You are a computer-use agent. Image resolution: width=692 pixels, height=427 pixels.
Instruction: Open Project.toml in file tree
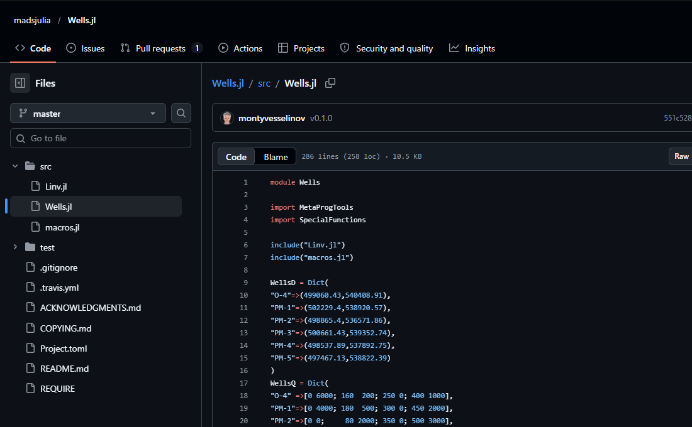coord(64,349)
